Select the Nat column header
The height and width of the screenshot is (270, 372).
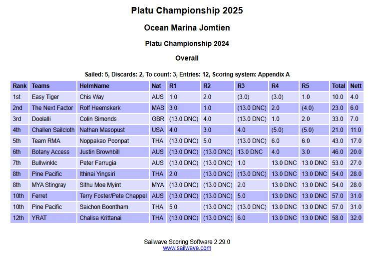coord(157,86)
